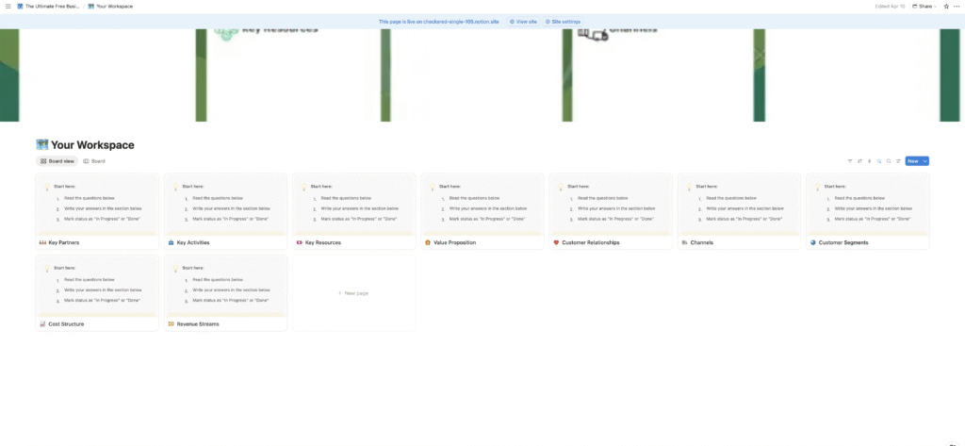This screenshot has width=965, height=446.
Task: Open dropdown arrow beside New button
Action: tap(925, 161)
